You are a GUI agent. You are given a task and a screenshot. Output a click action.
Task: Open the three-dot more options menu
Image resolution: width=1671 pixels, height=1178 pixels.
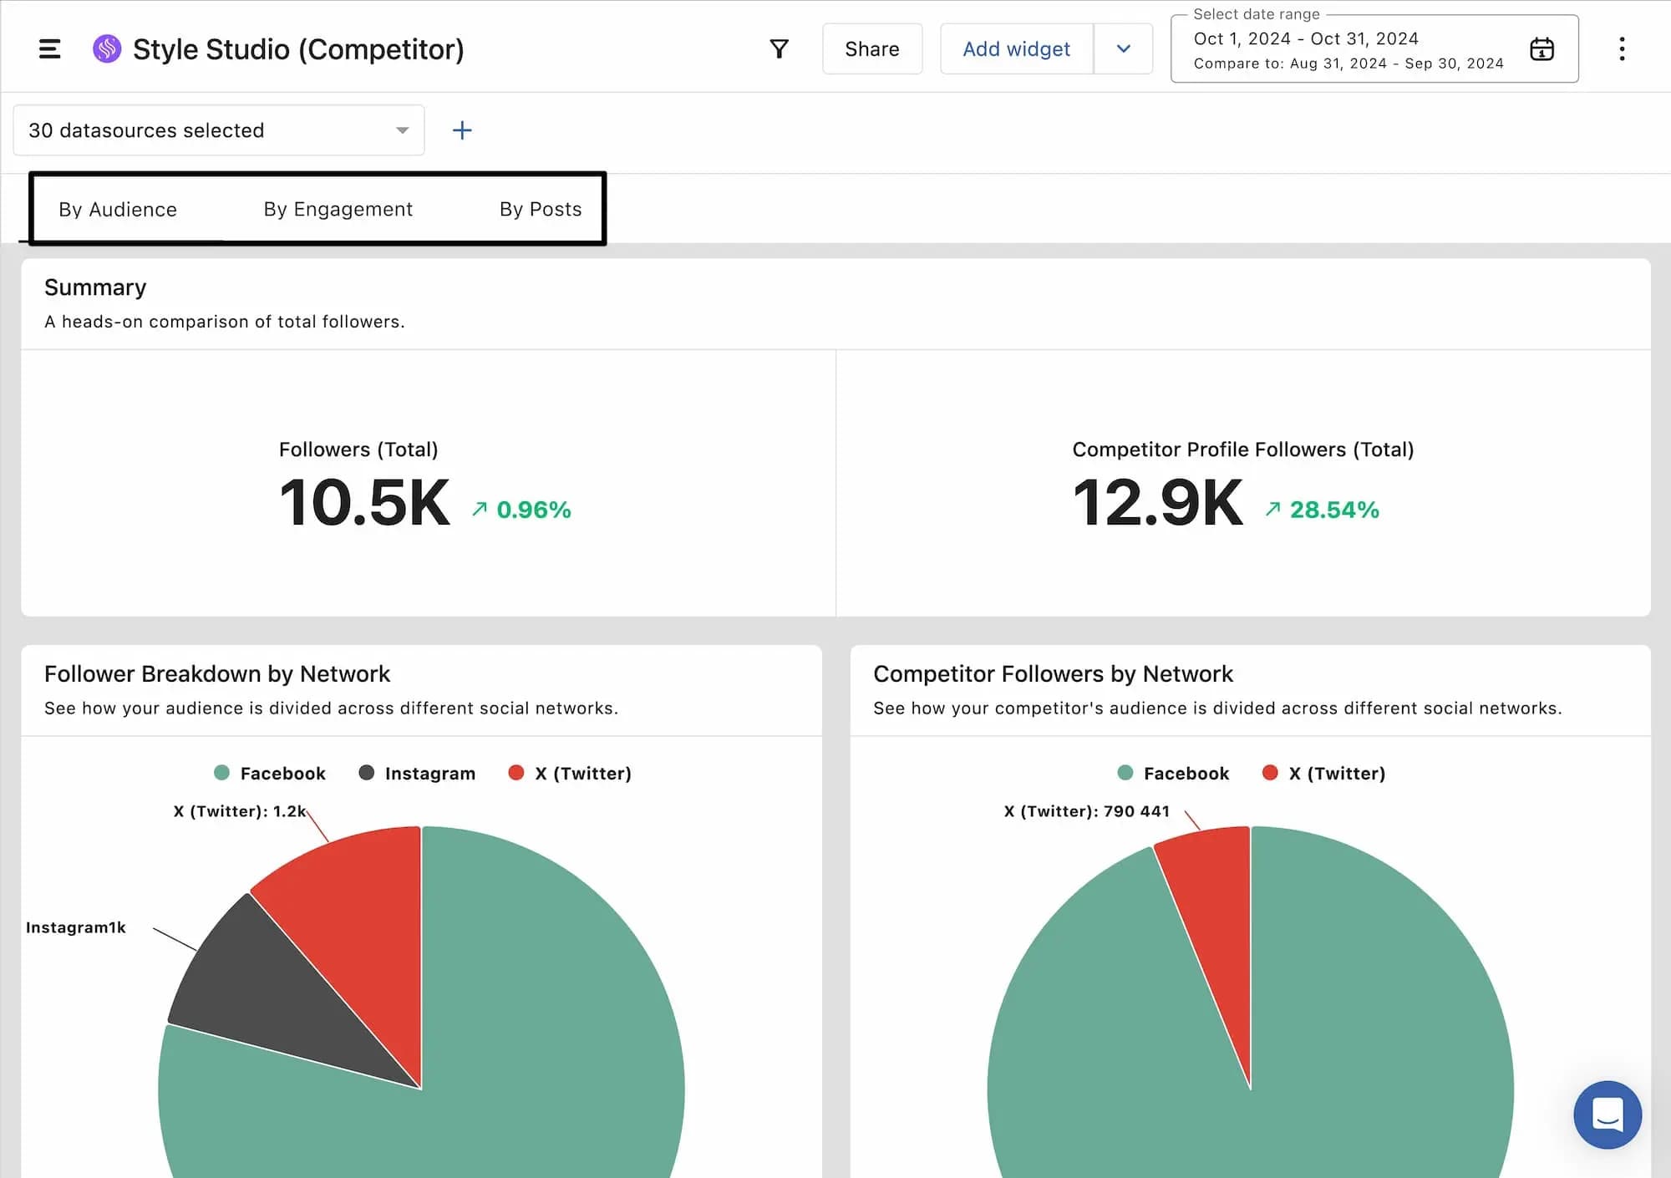[x=1622, y=49]
